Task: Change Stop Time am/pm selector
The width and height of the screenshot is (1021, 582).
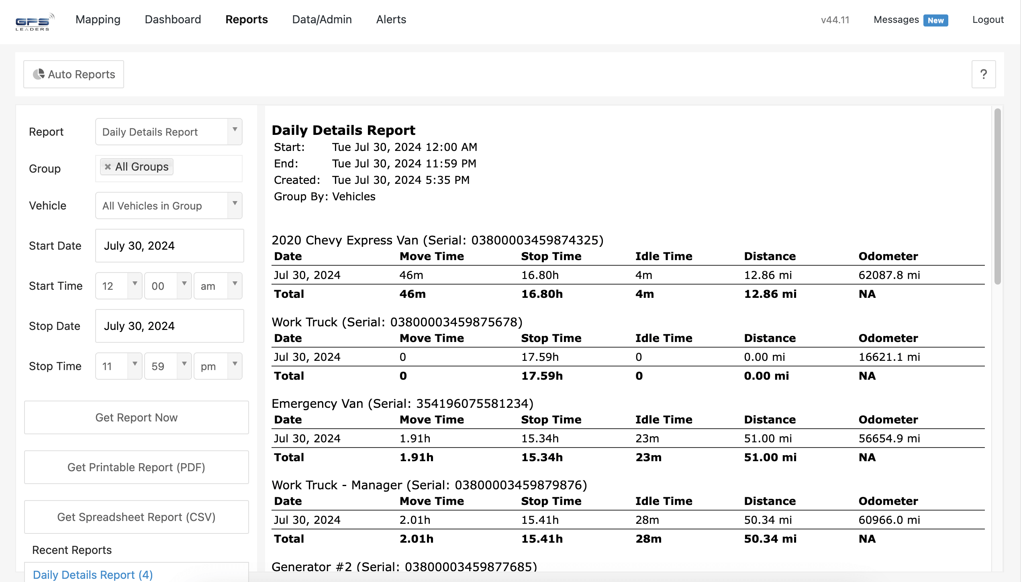Action: click(217, 366)
